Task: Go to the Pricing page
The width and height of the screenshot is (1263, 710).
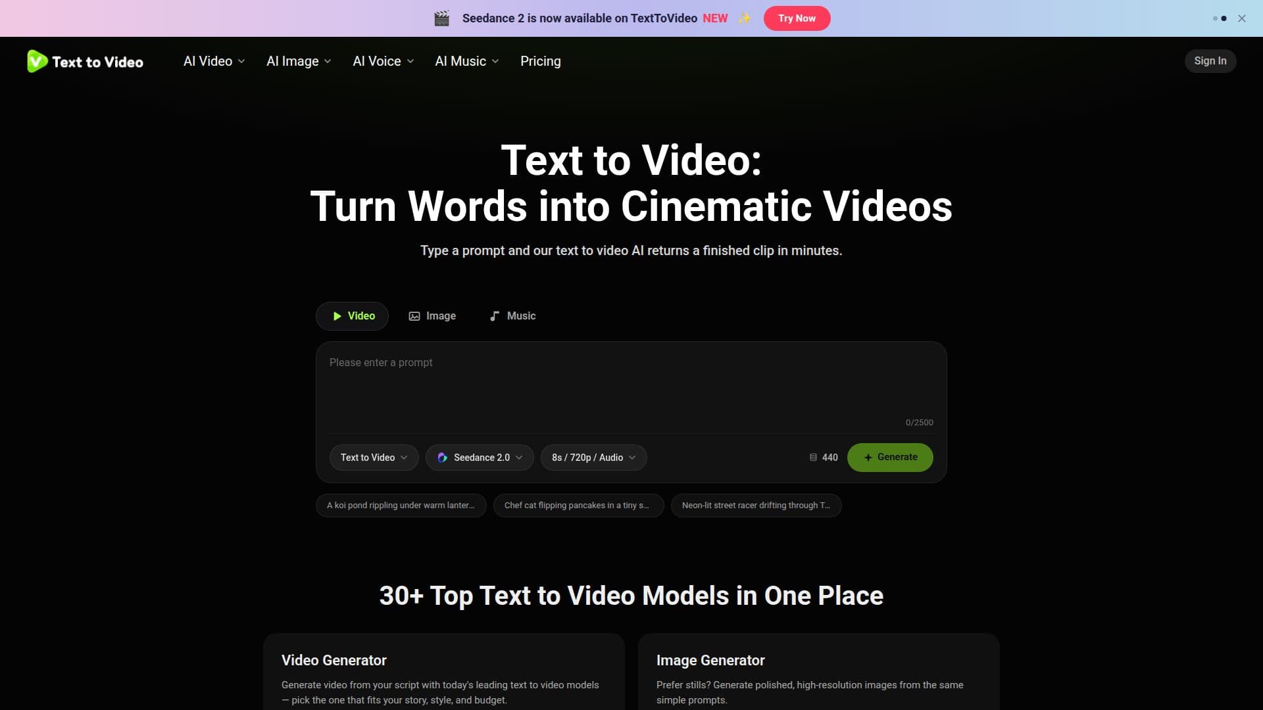Action: [x=541, y=61]
